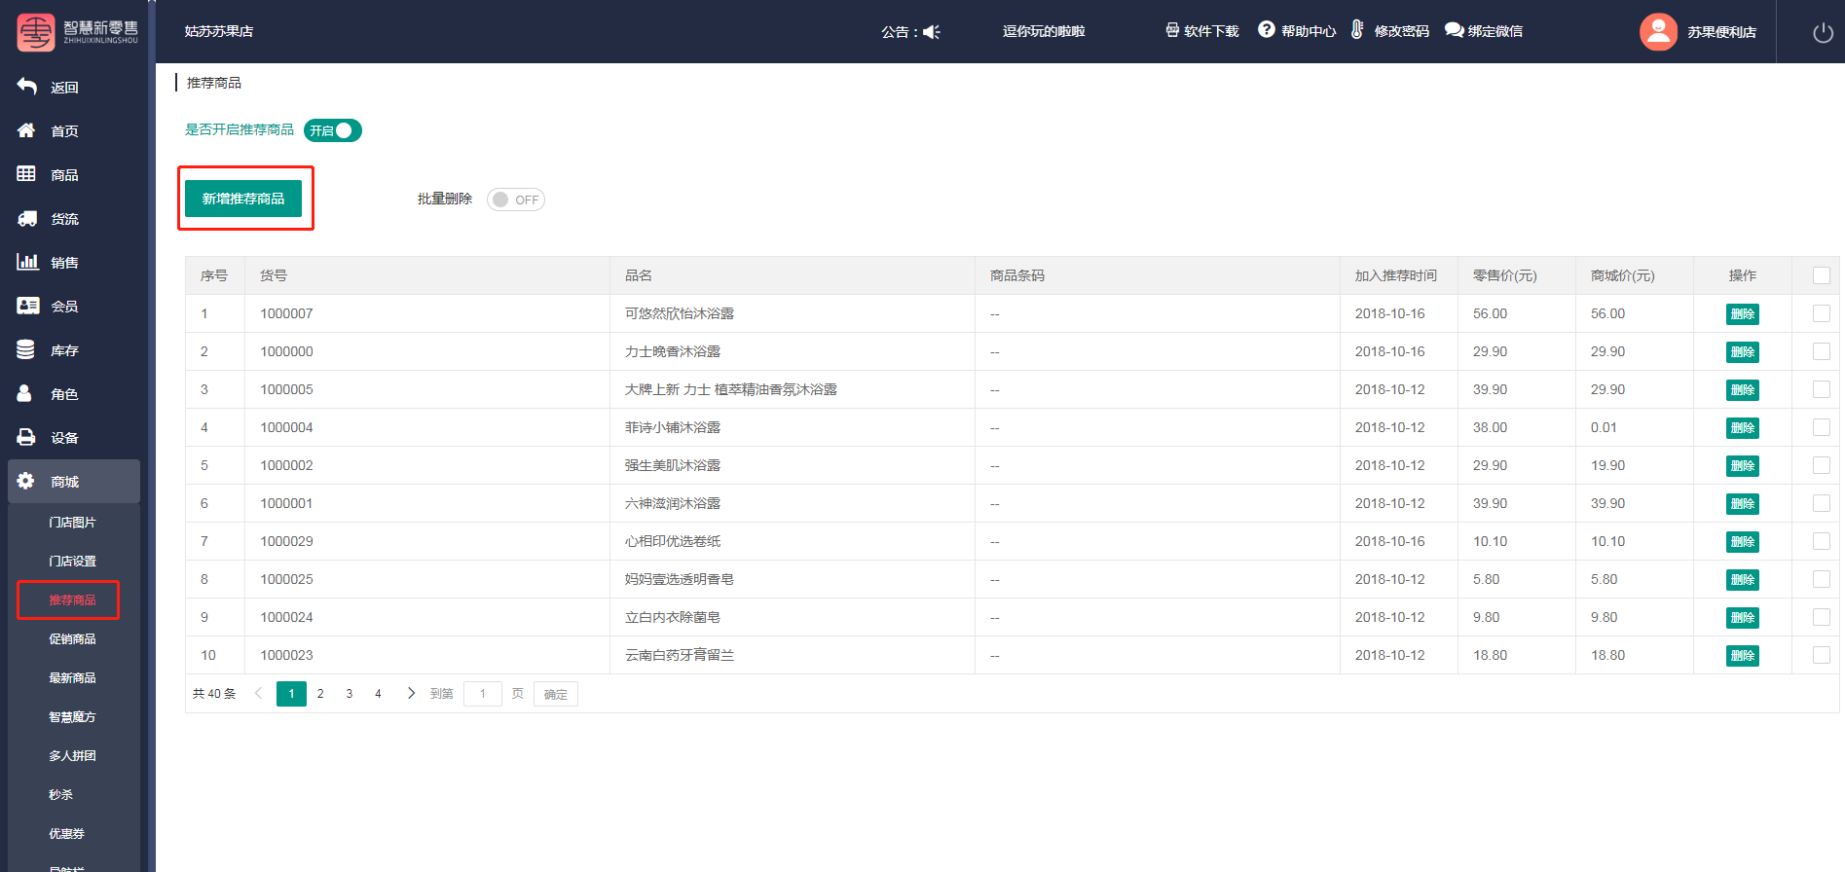Go to next page arrow in pagination

tap(411, 693)
